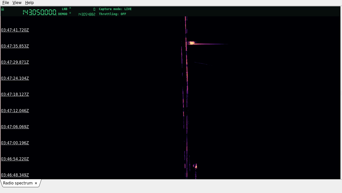Toggle the main frequency lock icon
Screen dimensions: 342x193
click(3, 9)
